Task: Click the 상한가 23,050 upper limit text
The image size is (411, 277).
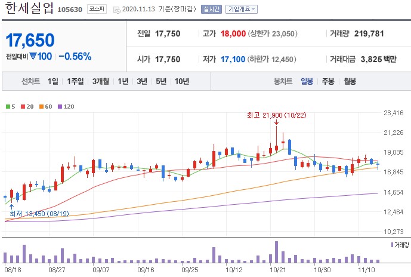Action: [x=273, y=33]
